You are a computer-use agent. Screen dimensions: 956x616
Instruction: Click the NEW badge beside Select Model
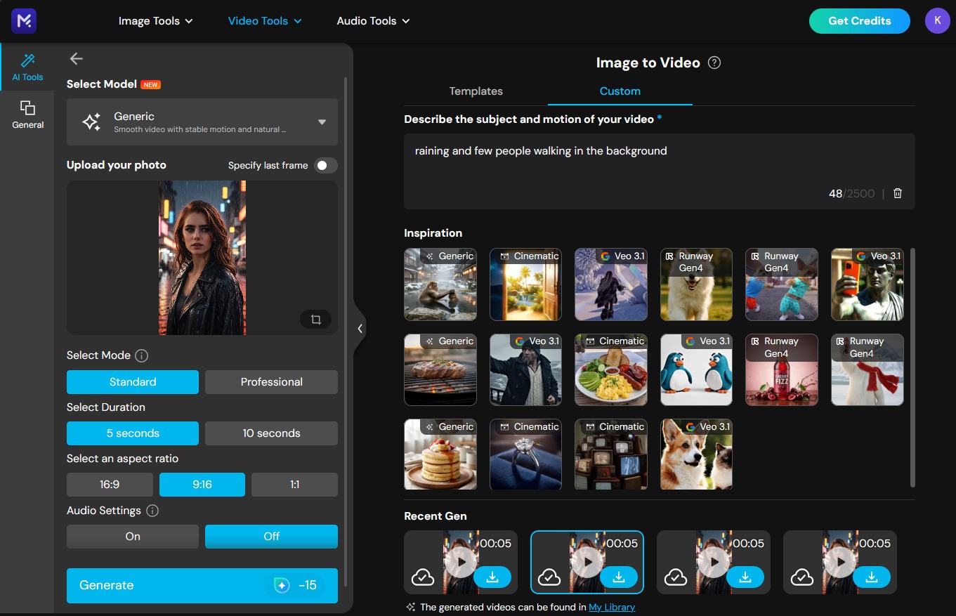[x=151, y=85]
